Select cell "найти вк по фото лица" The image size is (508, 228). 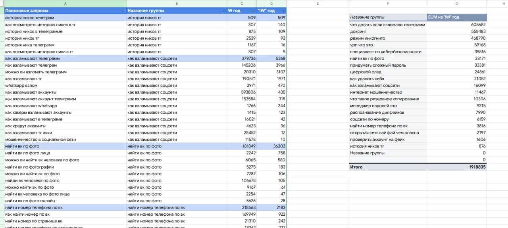65,153
